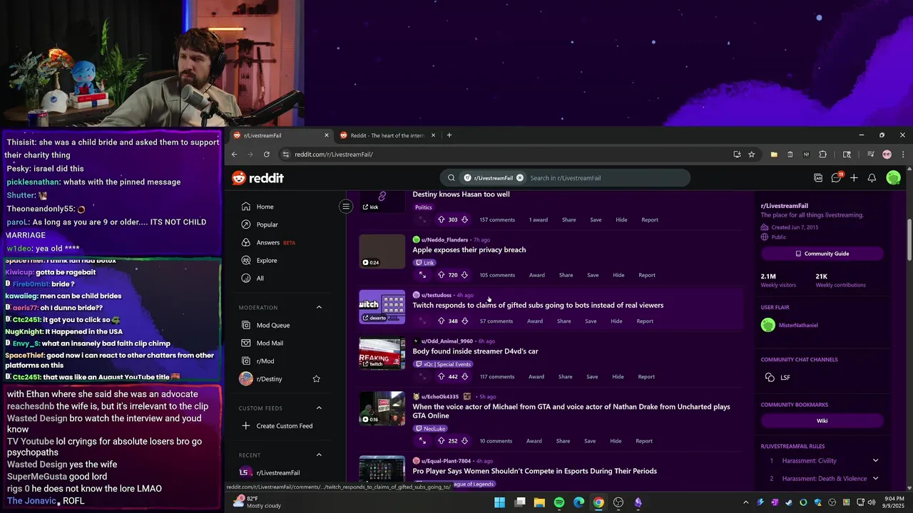Open Microsoft Edge from taskbar
This screenshot has width=913, height=513.
coord(578,502)
